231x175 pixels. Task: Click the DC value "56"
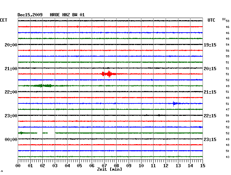(227, 51)
